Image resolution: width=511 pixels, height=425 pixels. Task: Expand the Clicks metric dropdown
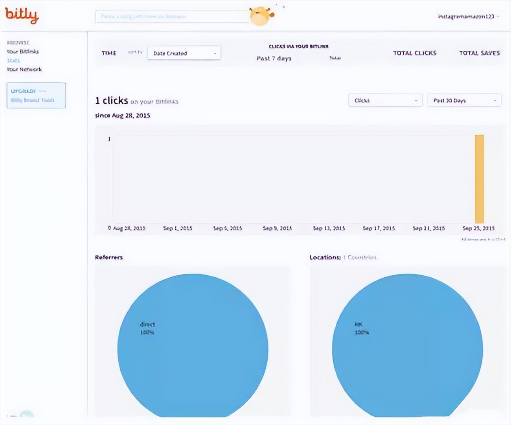[x=385, y=101]
